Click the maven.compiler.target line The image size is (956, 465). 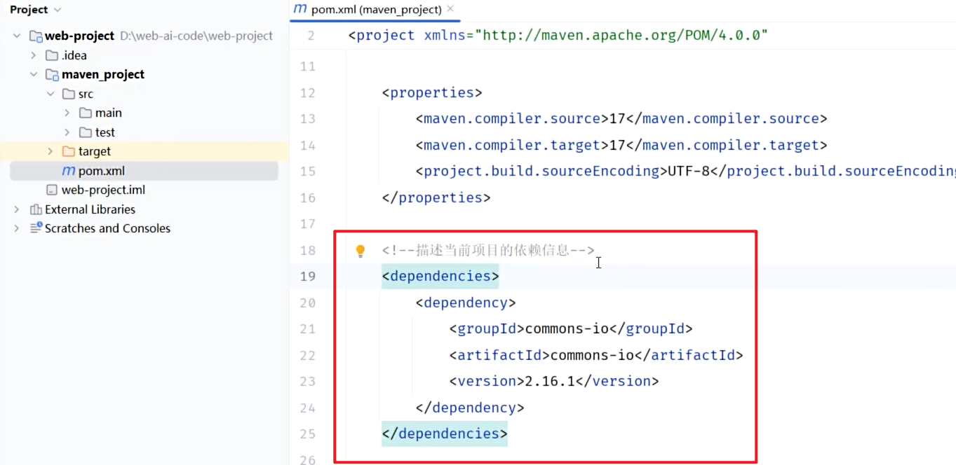(621, 145)
